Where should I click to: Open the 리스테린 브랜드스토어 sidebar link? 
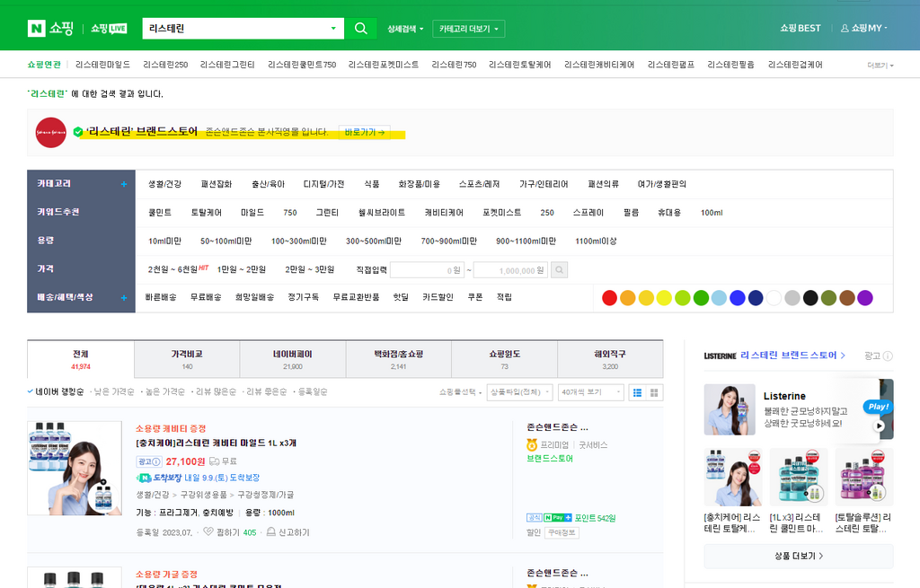tap(792, 355)
